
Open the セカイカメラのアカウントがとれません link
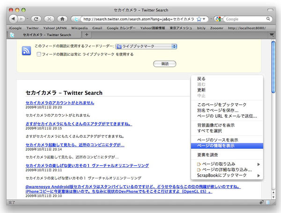coord(60,103)
